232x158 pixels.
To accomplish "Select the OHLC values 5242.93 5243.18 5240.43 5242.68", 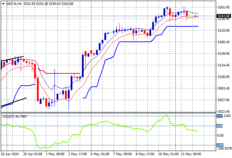I will click(x=49, y=4).
